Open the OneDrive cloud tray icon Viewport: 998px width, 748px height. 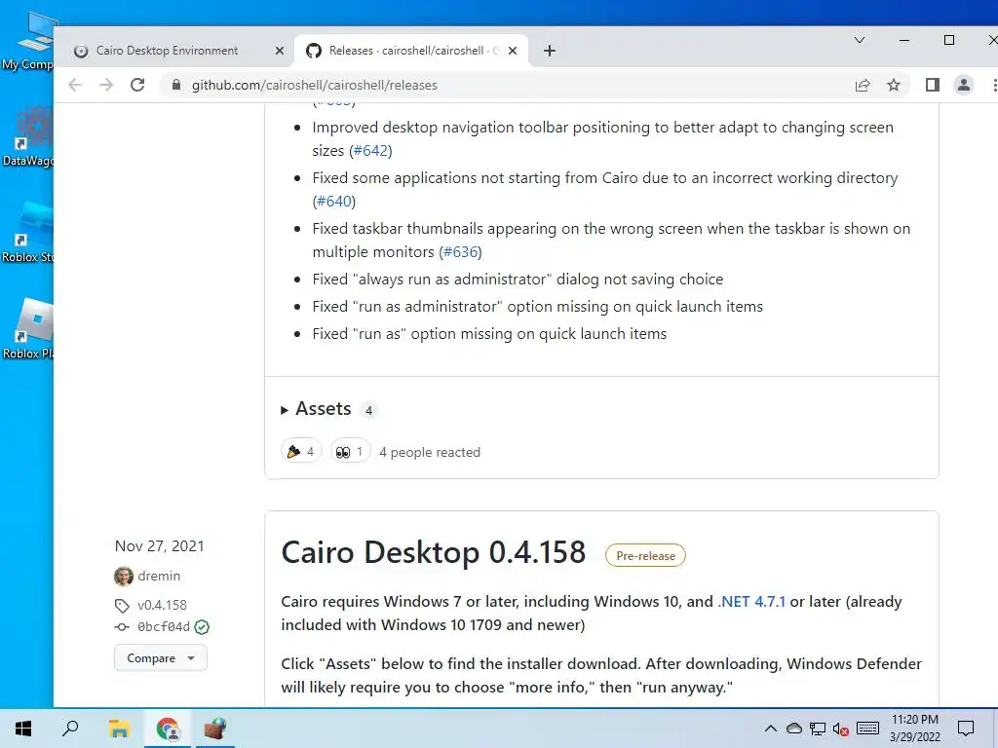tap(793, 729)
